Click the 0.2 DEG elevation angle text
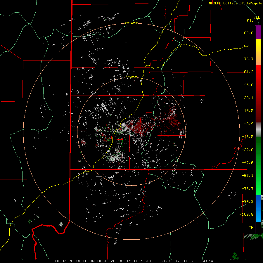Viewport: 263px width, 263px height. (143, 261)
